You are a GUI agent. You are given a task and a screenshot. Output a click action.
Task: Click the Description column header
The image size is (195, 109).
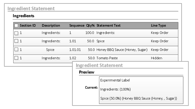pos(51,25)
